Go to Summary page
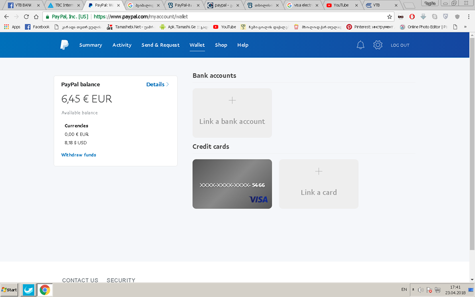Viewport: 475px width, 297px height. point(91,45)
